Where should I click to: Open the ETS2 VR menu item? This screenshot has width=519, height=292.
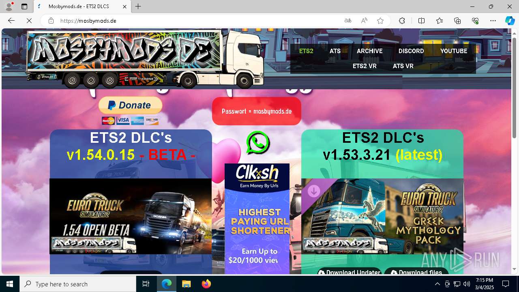pyautogui.click(x=365, y=66)
